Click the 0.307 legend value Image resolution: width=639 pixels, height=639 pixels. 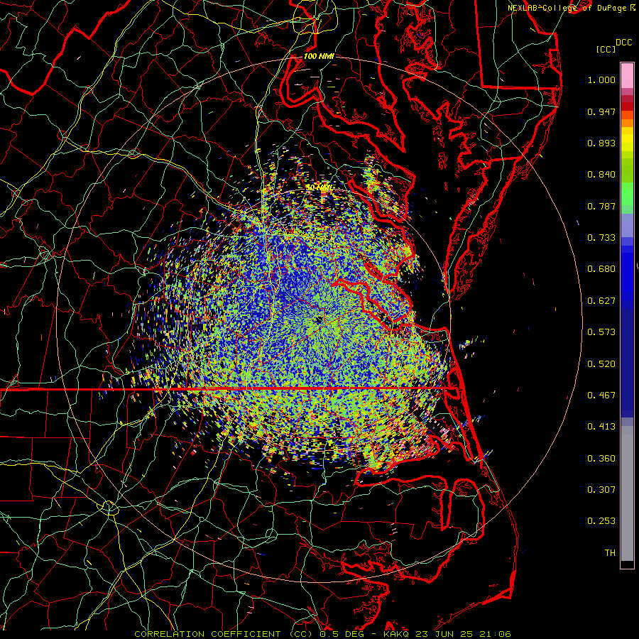click(x=601, y=490)
